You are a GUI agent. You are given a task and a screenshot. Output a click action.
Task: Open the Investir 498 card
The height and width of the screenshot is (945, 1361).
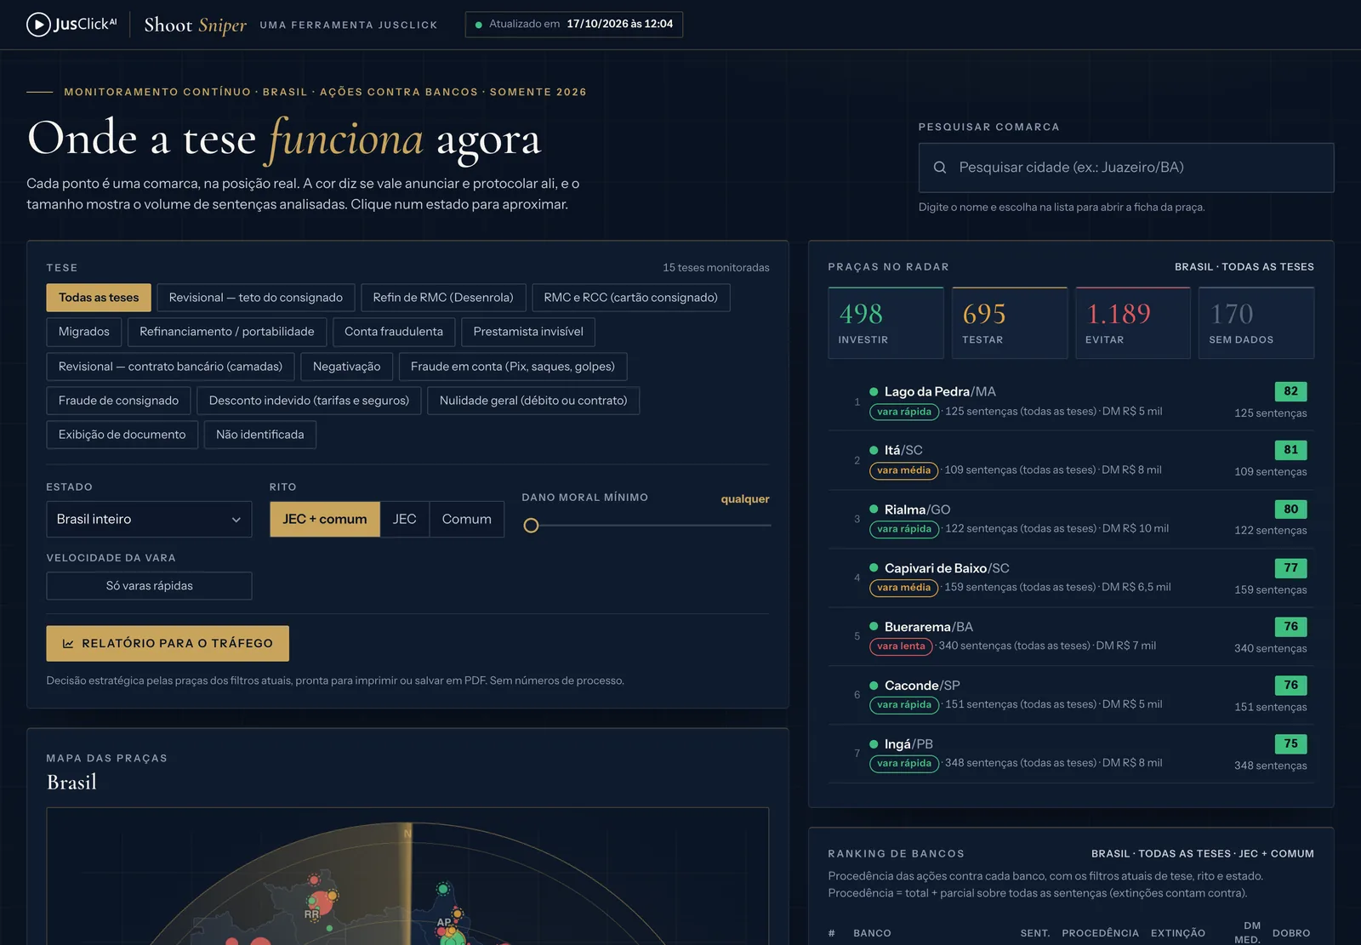click(886, 323)
